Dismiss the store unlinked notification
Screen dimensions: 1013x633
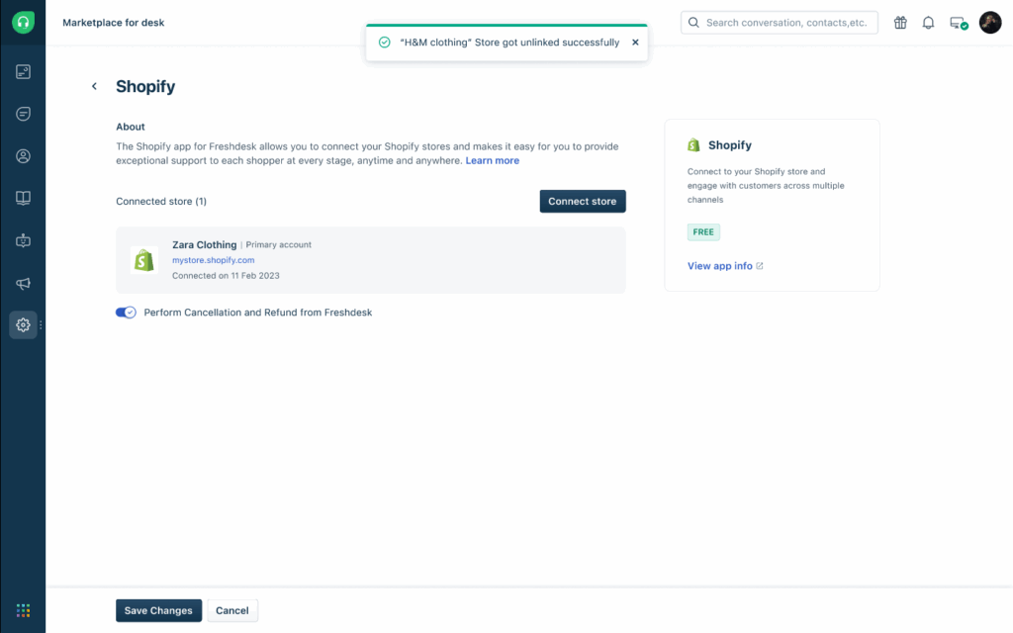(635, 43)
